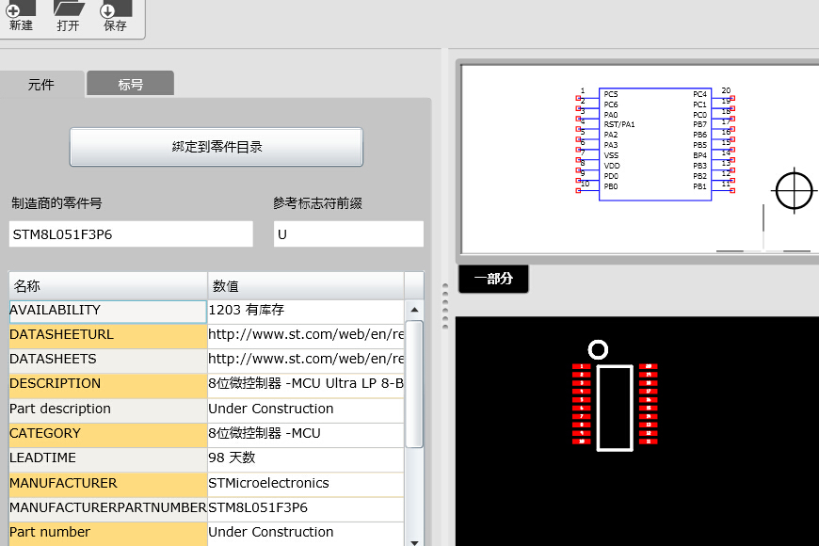819x546 pixels.
Task: Select the LEADTIME row name
Action: (108, 459)
